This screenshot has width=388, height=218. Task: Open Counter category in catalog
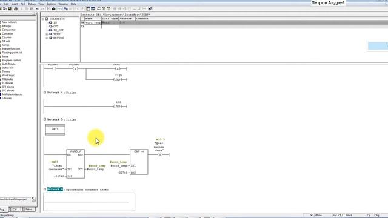click(x=7, y=38)
